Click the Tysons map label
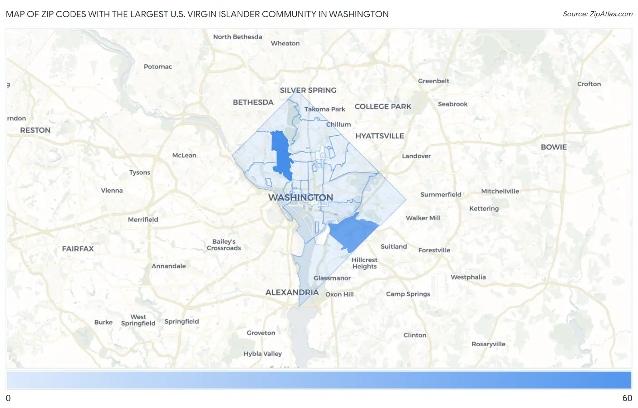The width and height of the screenshot is (638, 408). coord(140,172)
